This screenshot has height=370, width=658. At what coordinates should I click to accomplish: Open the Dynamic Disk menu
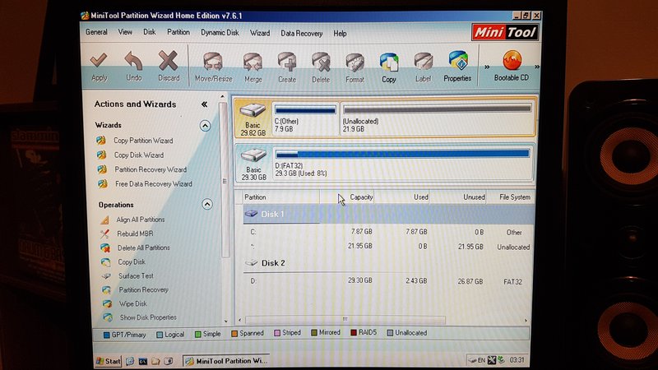click(220, 33)
